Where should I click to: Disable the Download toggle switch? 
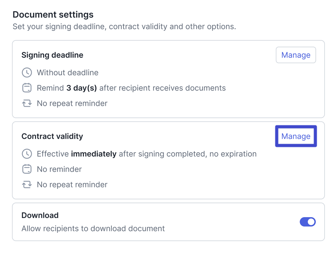click(x=308, y=222)
